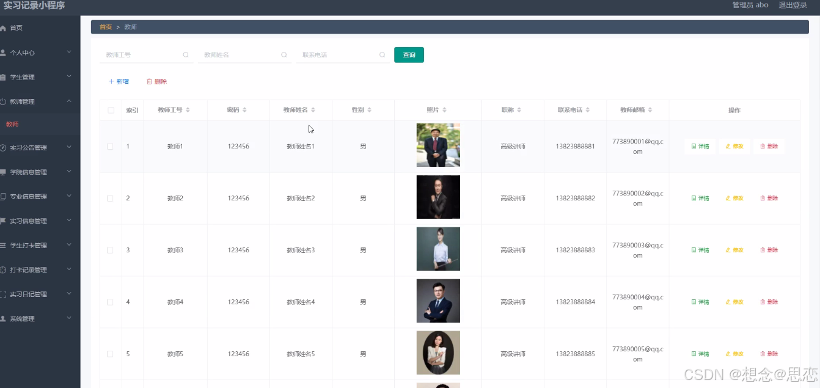Click 修改 for row 教师5
820x388 pixels.
734,354
